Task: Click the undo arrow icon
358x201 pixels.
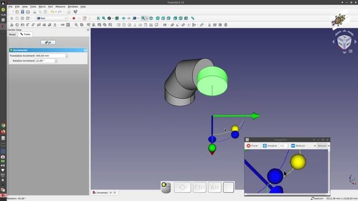Action: pos(52,12)
